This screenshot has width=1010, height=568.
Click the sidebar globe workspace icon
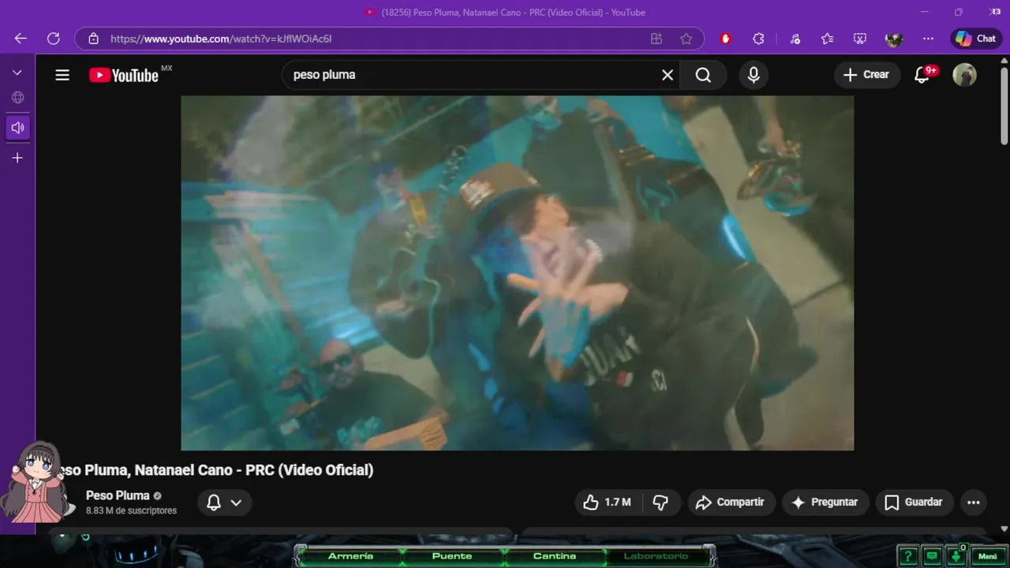coord(17,98)
